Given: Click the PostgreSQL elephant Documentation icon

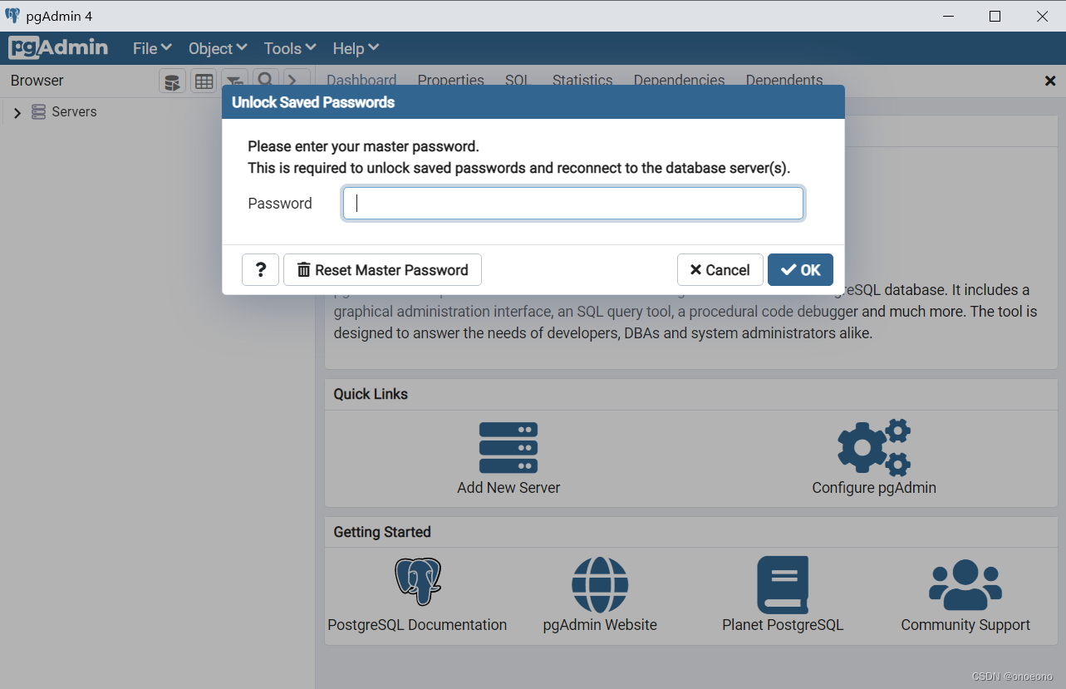Looking at the screenshot, I should click(417, 582).
